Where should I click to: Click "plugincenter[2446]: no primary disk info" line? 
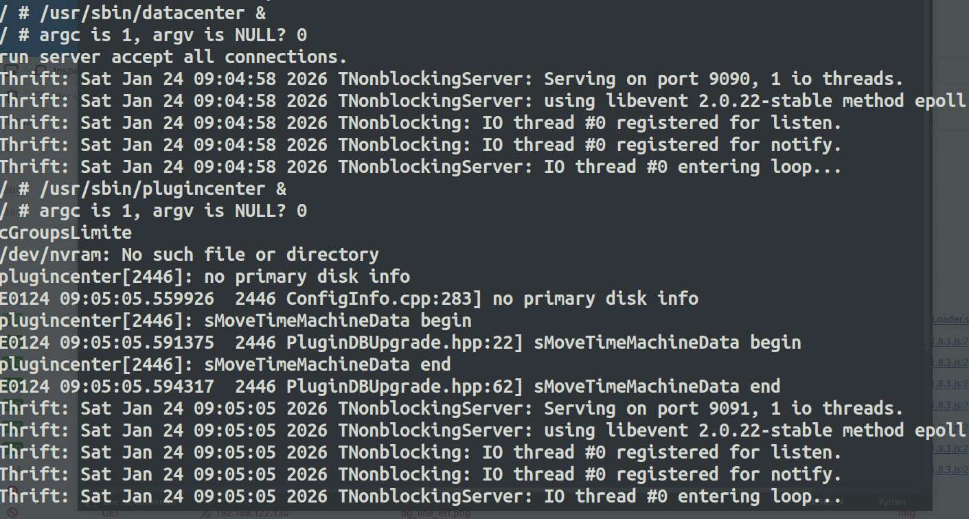coord(205,276)
